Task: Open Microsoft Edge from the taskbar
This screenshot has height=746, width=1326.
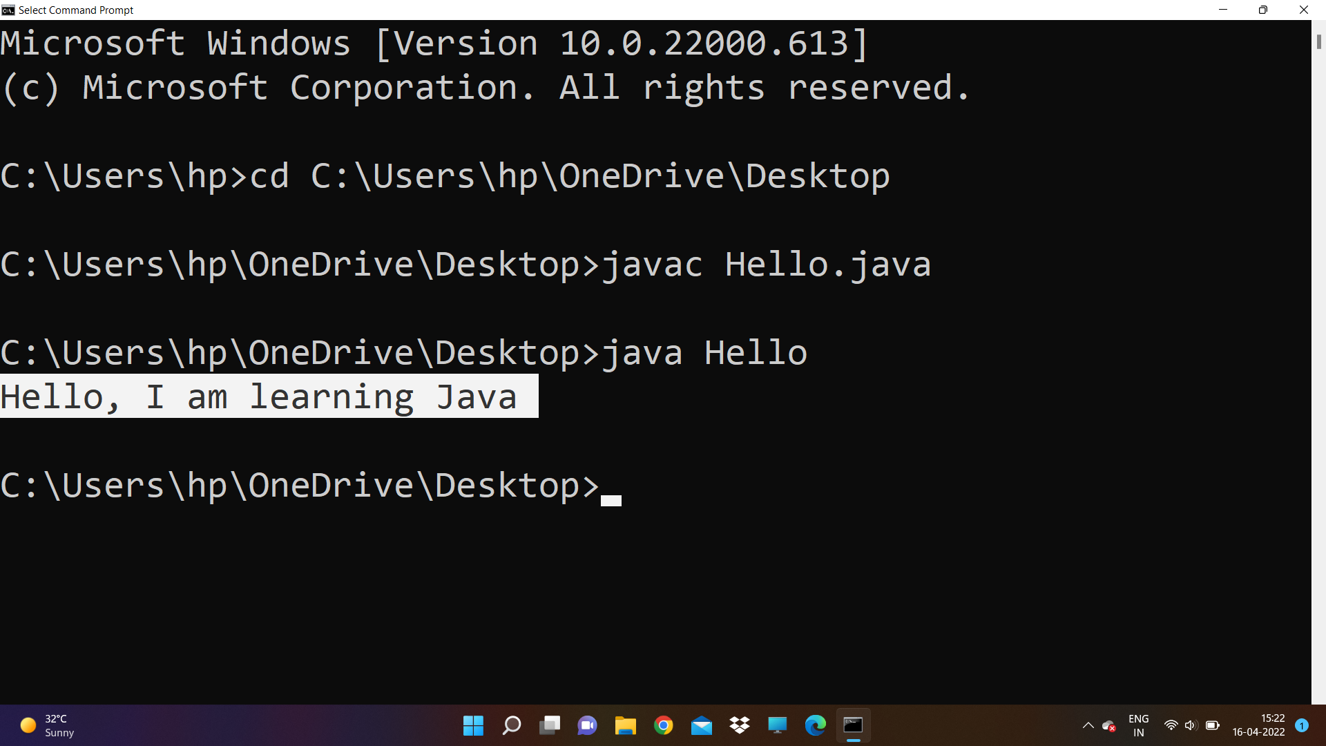Action: (x=815, y=725)
